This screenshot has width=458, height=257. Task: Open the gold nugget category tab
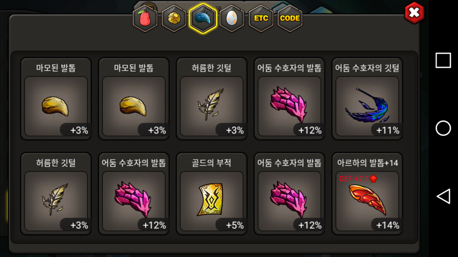[174, 18]
